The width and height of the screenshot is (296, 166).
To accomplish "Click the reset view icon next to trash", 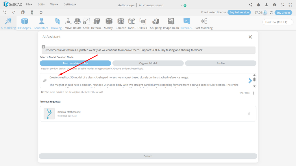I will [41, 12].
